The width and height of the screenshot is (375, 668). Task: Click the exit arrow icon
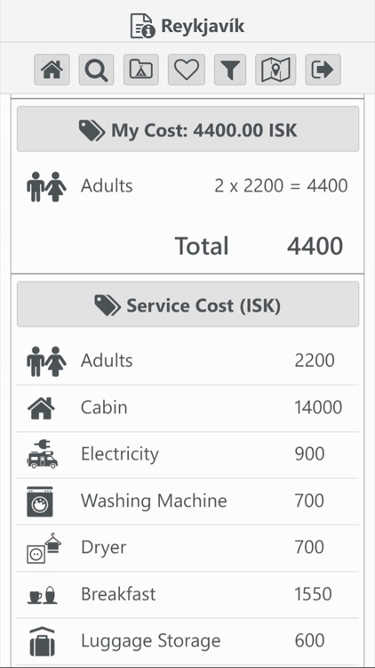[x=323, y=69]
